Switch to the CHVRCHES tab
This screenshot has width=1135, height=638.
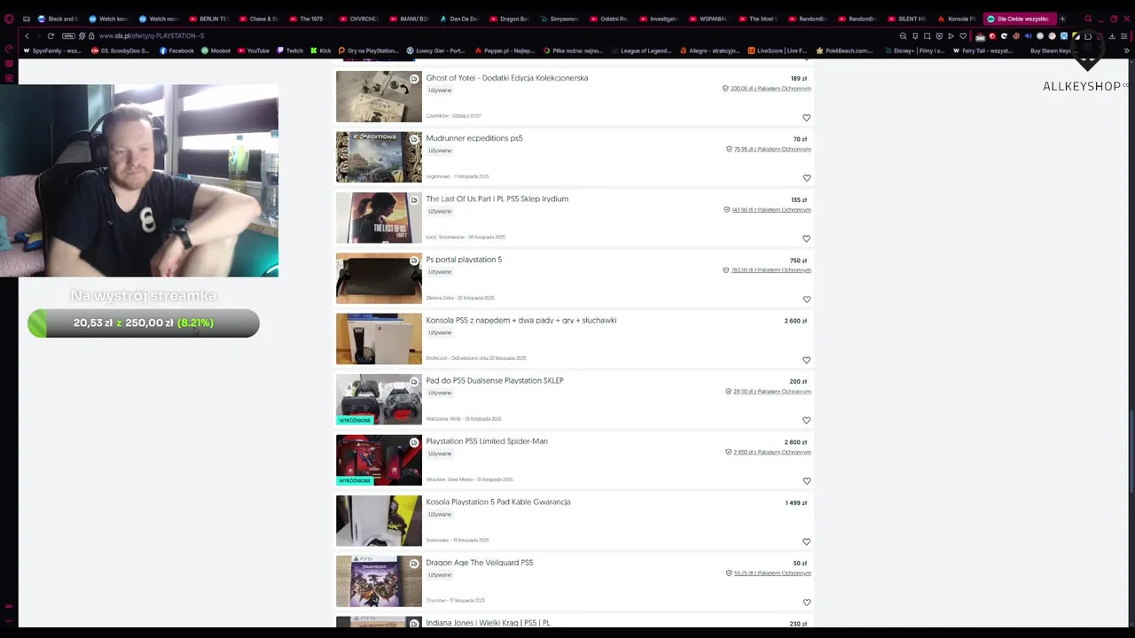tap(360, 19)
